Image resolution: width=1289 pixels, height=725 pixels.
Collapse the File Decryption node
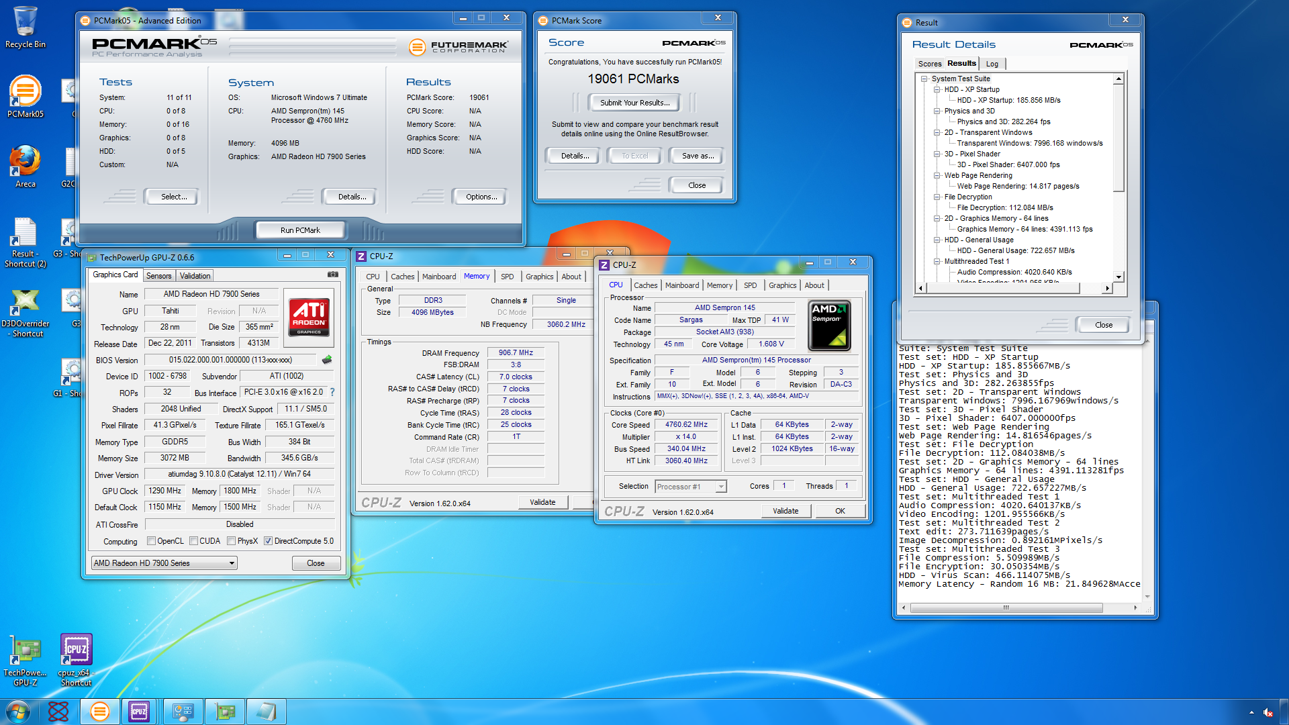click(x=937, y=197)
